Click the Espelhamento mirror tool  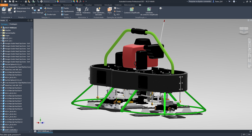[x=67, y=11]
